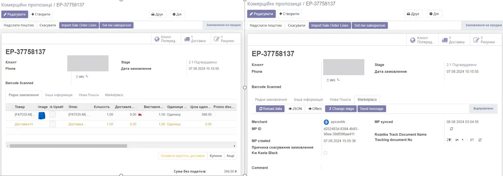Switch to Рядки замовлення tab in right panel

point(271,100)
